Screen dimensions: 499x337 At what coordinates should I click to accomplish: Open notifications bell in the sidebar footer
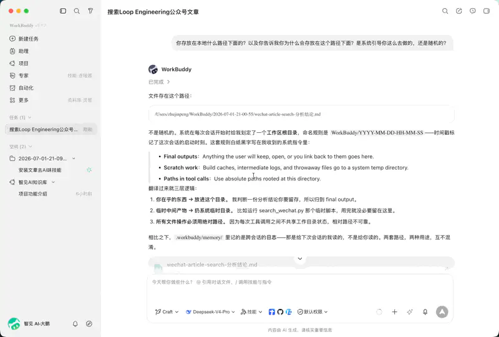(75, 324)
